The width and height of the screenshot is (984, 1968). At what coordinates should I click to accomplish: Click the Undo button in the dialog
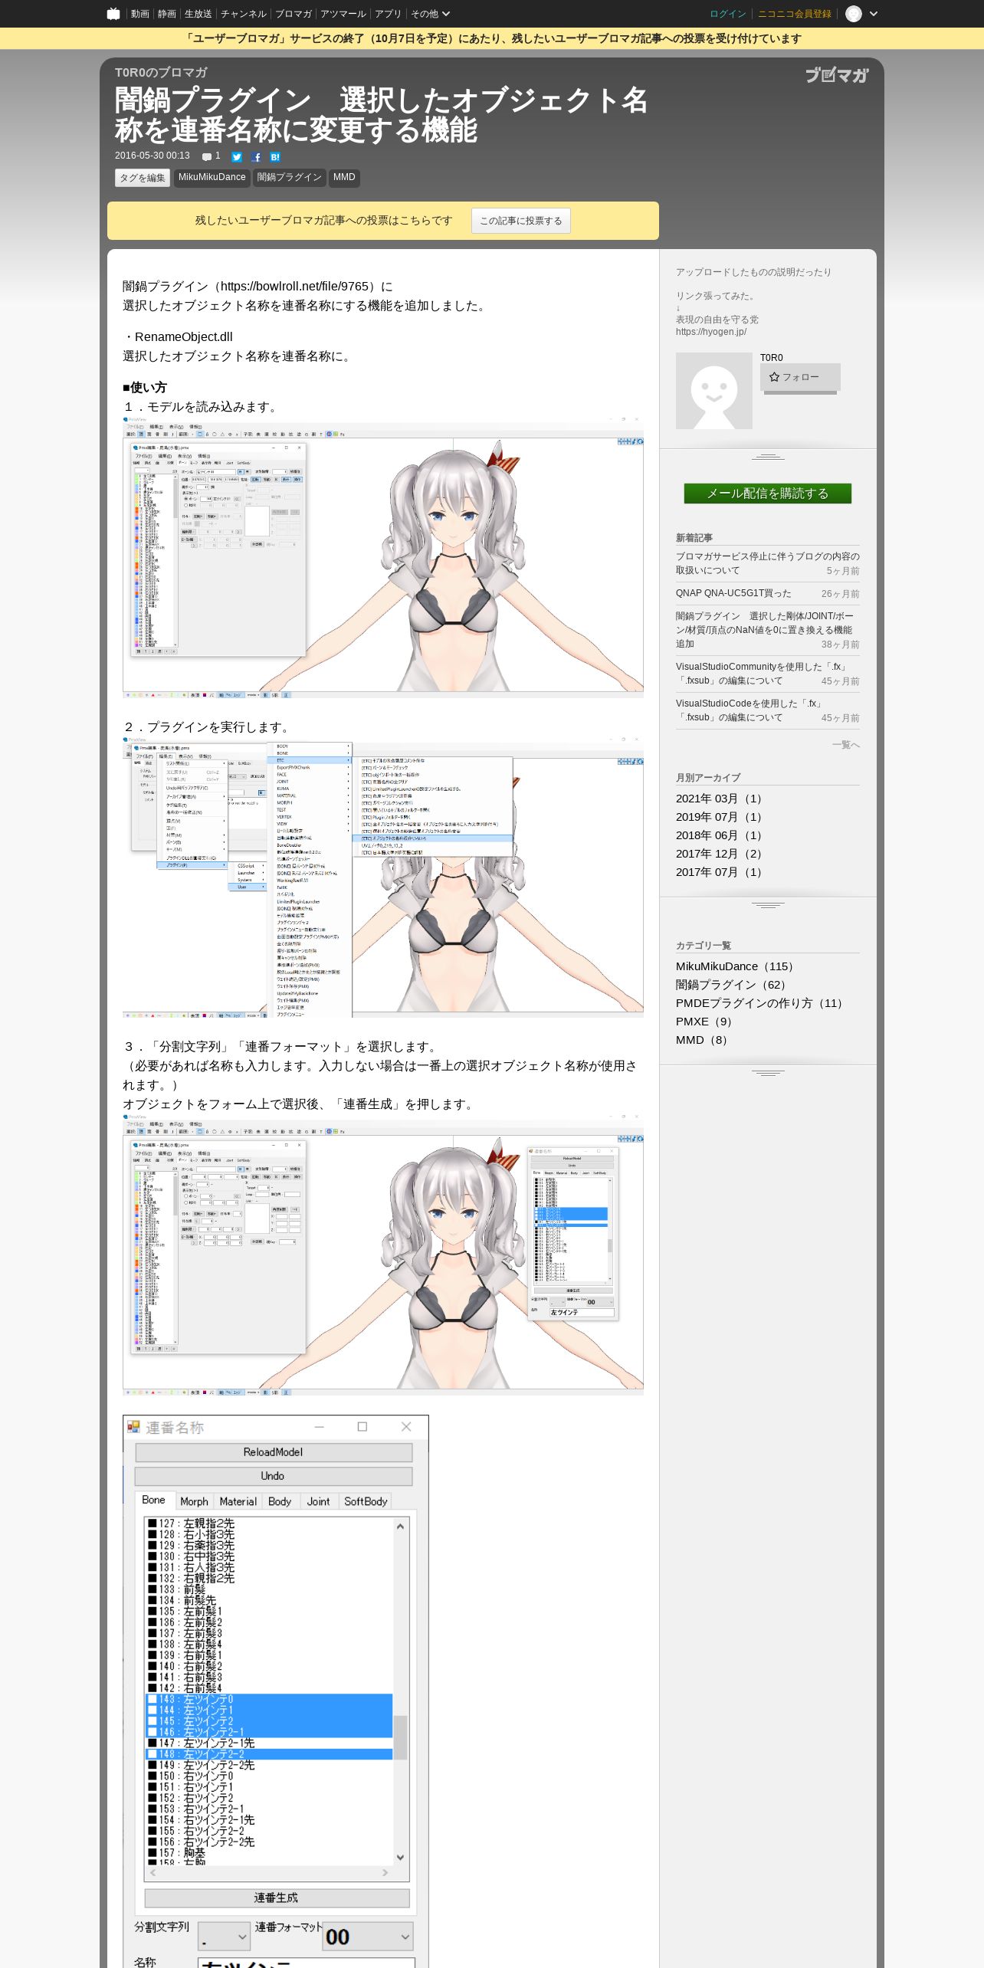click(274, 1476)
